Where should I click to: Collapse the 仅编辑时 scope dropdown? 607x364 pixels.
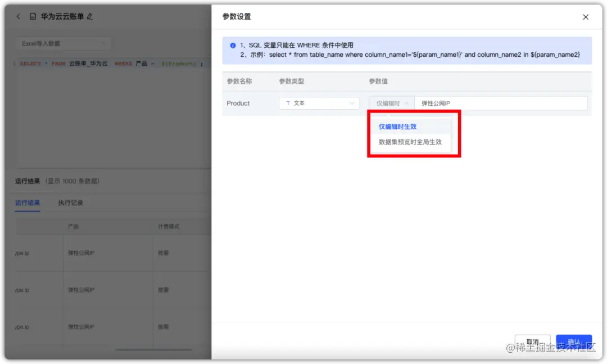[392, 103]
